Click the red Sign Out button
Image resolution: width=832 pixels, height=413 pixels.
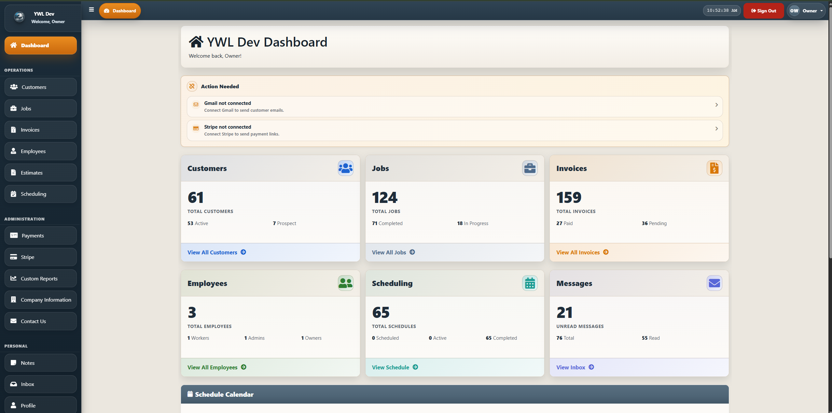tap(763, 11)
